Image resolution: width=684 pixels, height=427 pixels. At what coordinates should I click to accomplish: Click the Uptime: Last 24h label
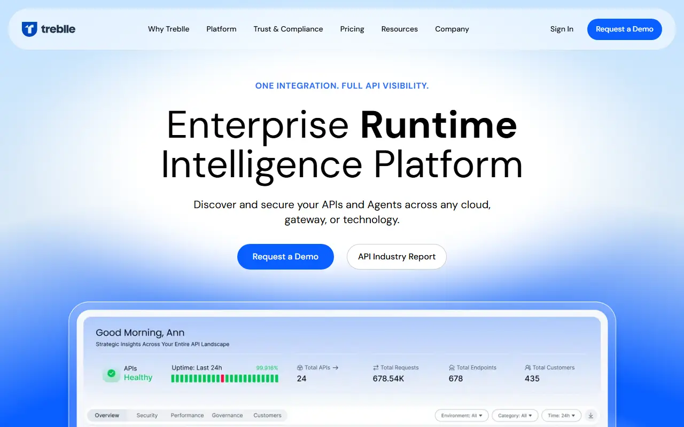197,368
